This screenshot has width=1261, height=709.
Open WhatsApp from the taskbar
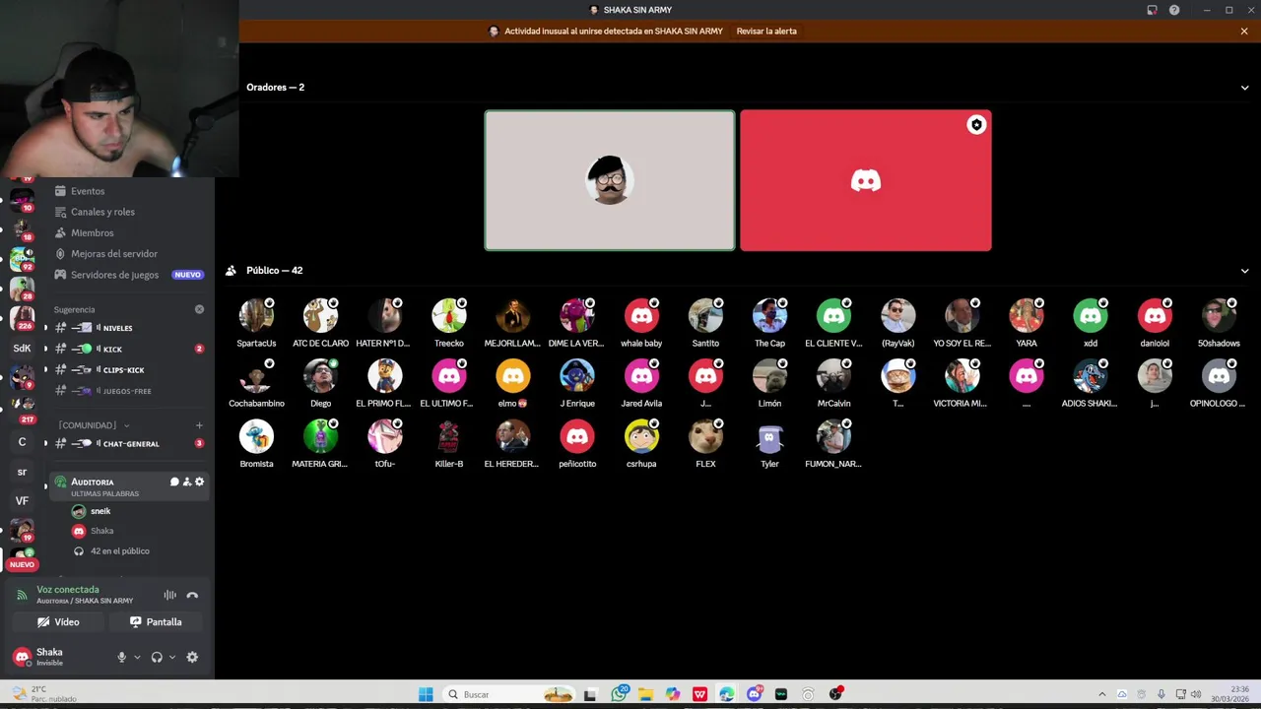(619, 694)
